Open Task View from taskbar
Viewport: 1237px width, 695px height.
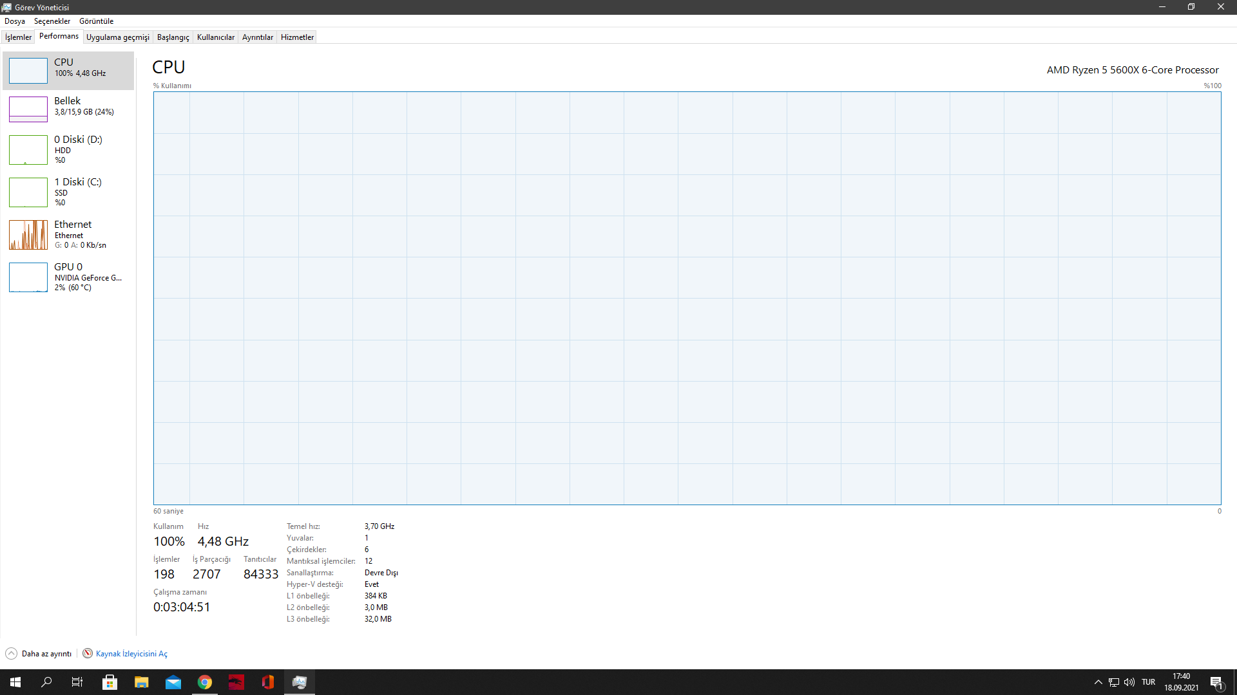point(77,682)
